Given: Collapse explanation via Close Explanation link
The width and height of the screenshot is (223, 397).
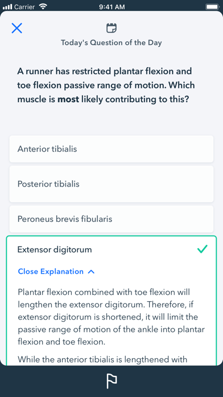Looking at the screenshot, I should [x=51, y=272].
